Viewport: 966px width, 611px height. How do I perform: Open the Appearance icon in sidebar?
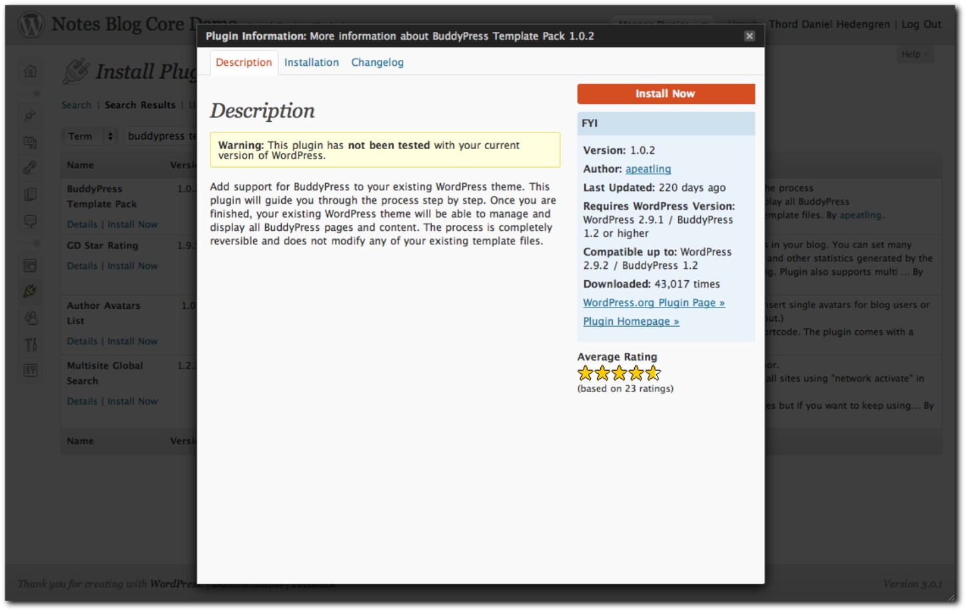pos(30,266)
